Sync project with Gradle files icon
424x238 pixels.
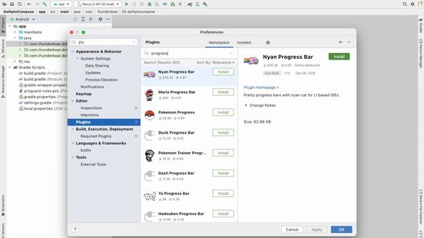coord(190,4)
